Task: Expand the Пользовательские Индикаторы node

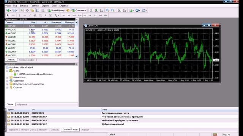Action: click(7, 84)
